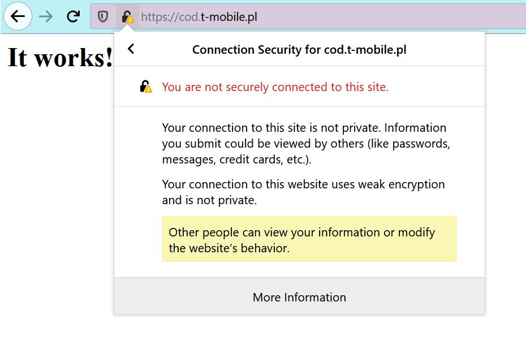Reload the current page
This screenshot has width=526, height=345.
(73, 16)
